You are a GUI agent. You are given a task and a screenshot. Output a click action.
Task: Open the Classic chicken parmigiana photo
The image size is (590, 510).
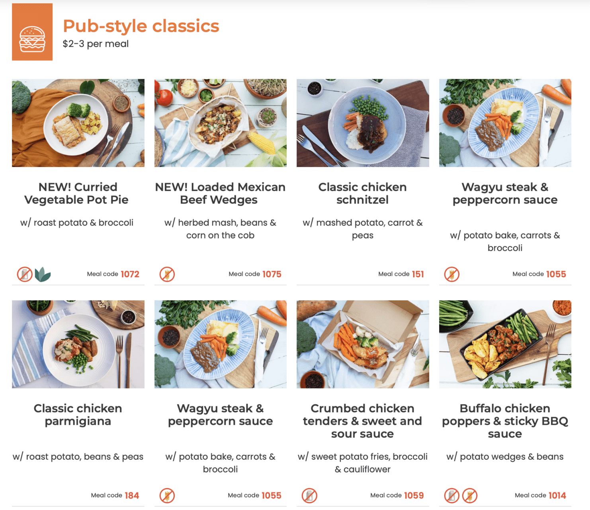[x=78, y=344]
